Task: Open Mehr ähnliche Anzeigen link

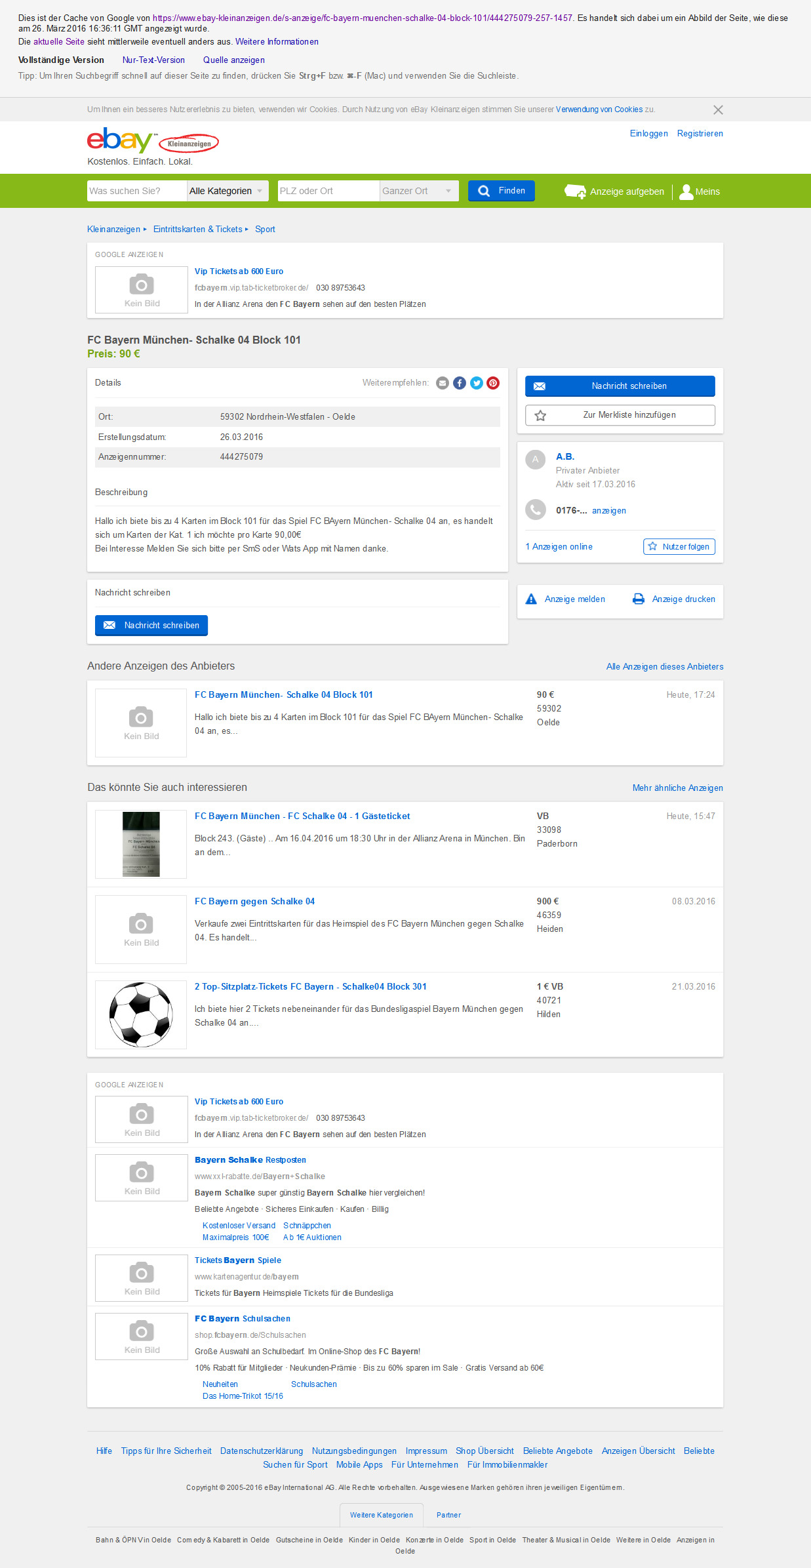Action: pyautogui.click(x=678, y=788)
